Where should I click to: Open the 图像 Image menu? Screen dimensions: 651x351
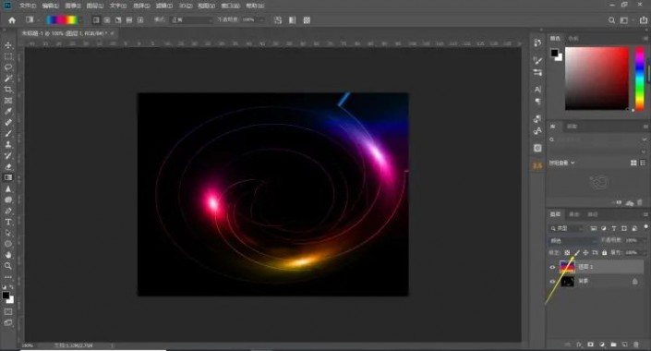click(x=73, y=6)
